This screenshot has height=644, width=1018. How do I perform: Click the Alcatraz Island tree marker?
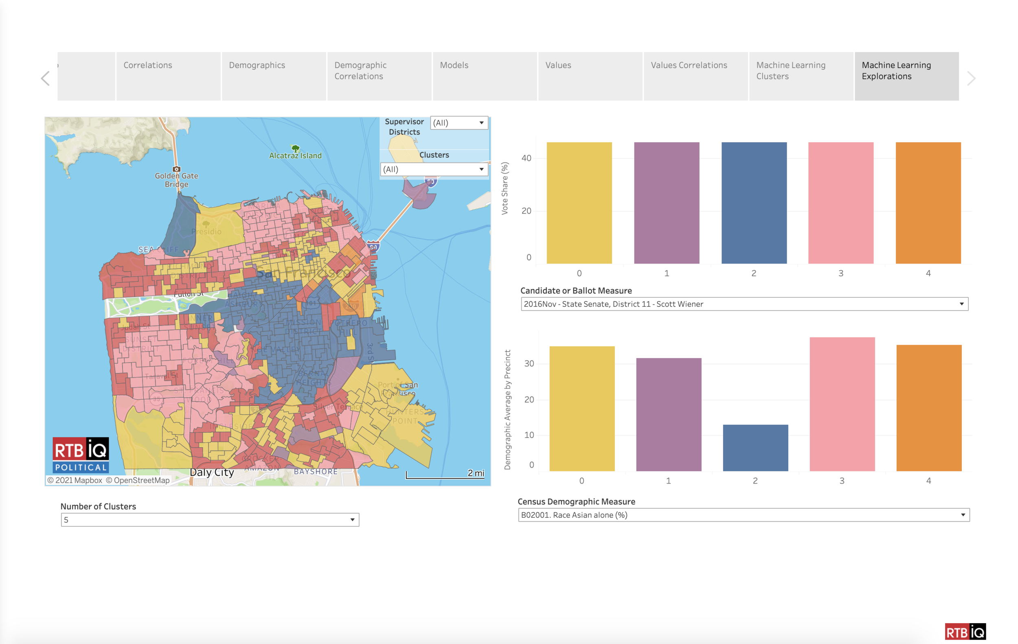pos(296,148)
